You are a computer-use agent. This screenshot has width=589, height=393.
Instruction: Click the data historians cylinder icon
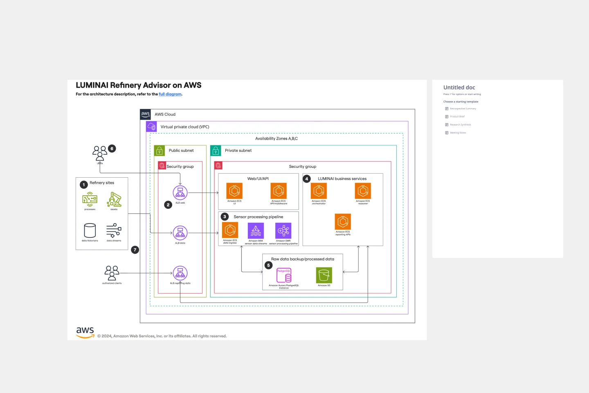pos(90,230)
